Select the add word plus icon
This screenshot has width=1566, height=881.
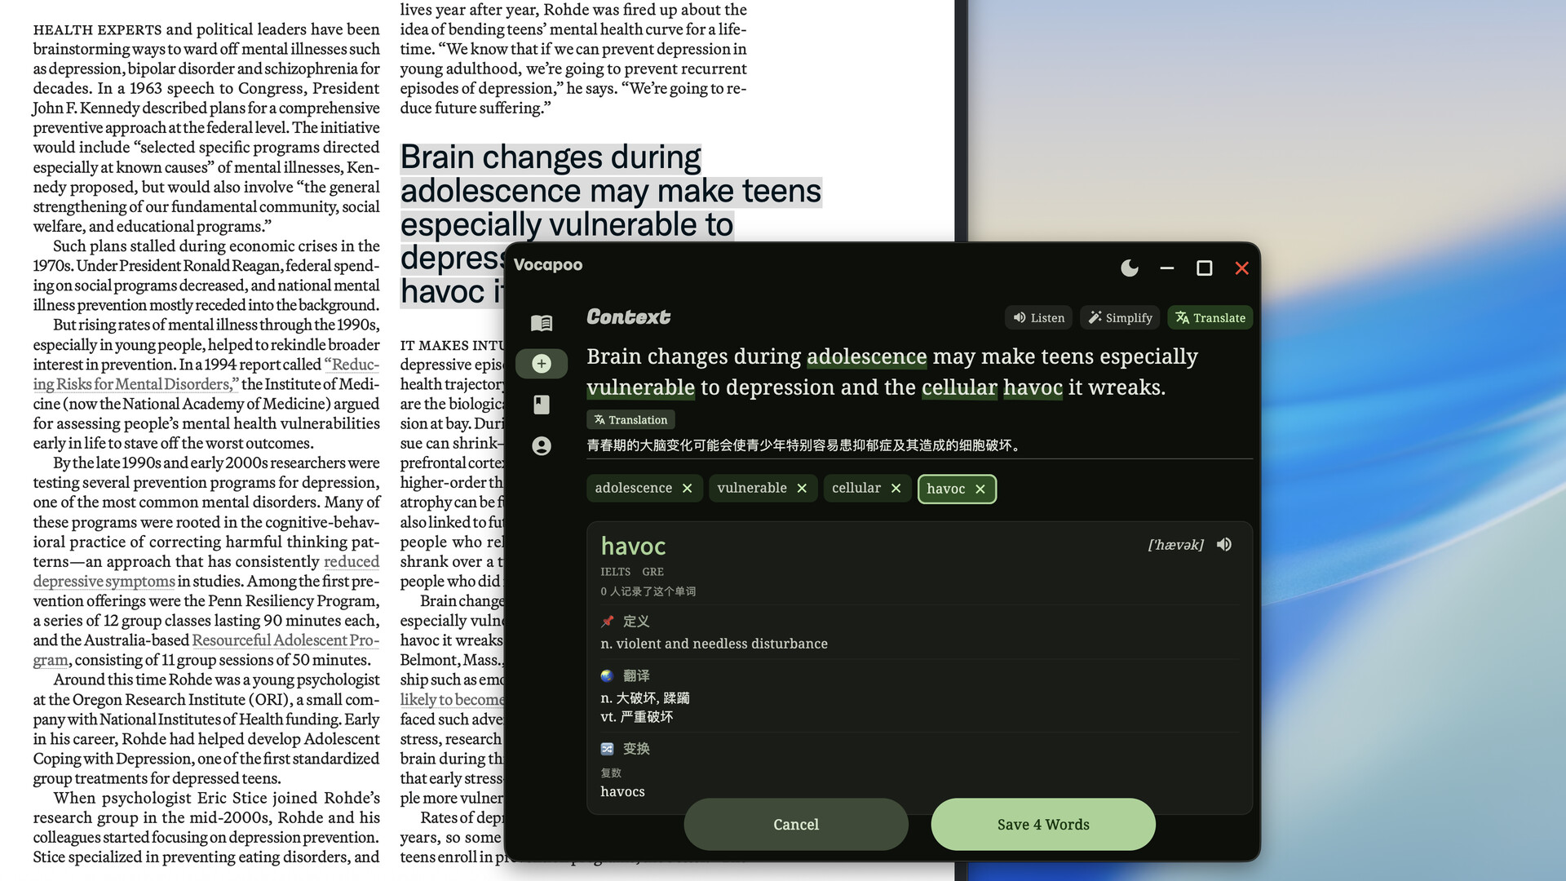pos(542,364)
